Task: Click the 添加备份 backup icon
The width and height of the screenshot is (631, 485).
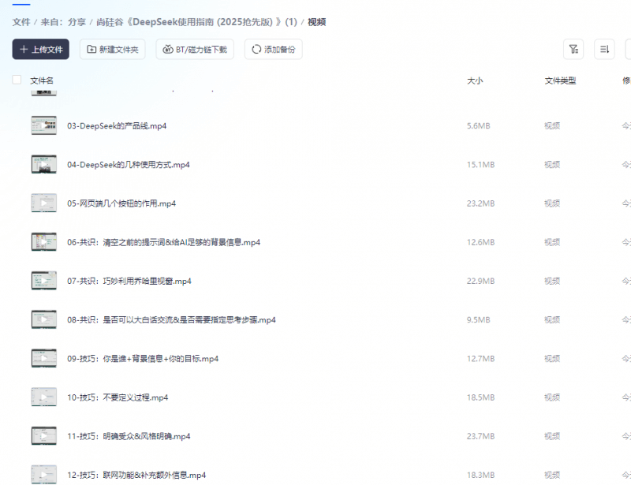Action: pyautogui.click(x=258, y=49)
